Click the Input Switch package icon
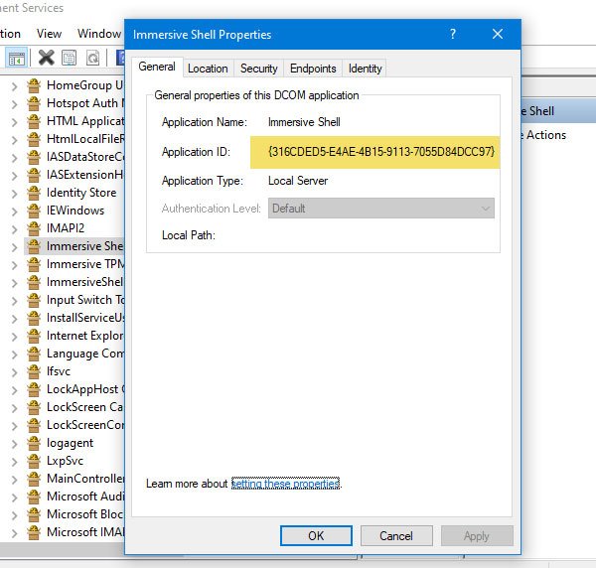 tap(34, 300)
